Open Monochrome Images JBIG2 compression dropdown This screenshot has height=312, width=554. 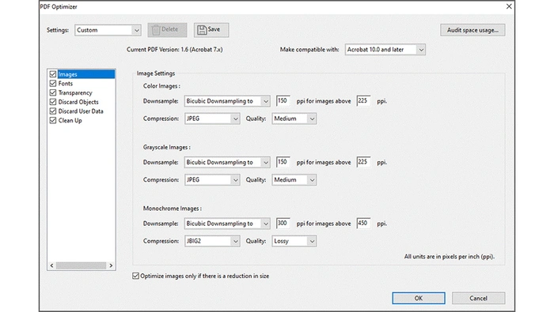[x=212, y=241]
